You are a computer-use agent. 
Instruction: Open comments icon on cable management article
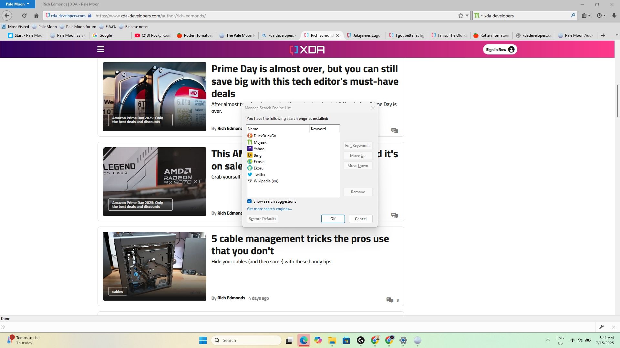pyautogui.click(x=390, y=300)
